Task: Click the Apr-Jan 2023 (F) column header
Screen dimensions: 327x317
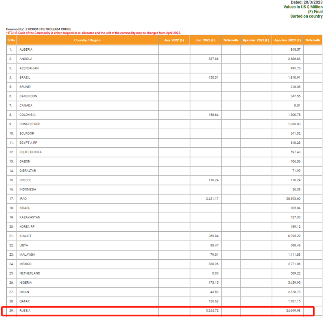Action: tap(288, 40)
